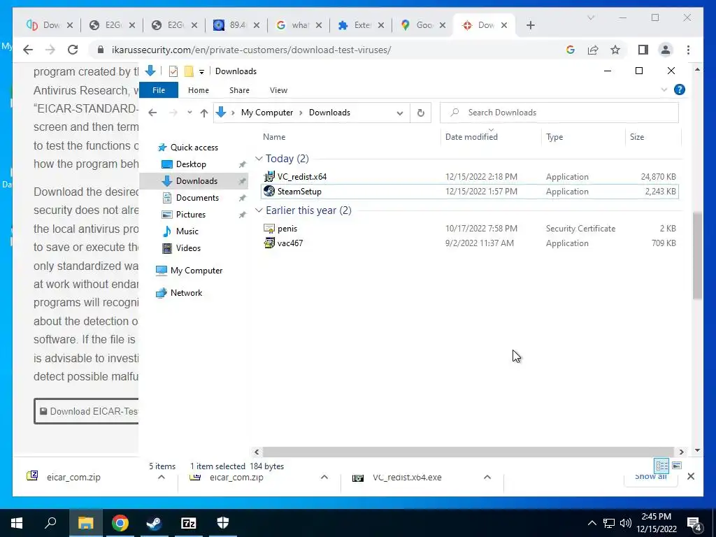
Task: Open options arrow for first eicar_com.zip download
Action: 162,477
